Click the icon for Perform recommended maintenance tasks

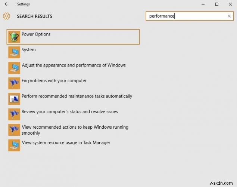(x=14, y=99)
